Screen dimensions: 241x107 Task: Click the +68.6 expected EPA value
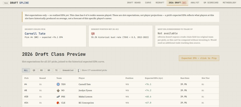148,97
